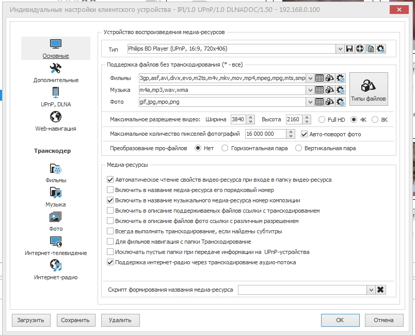Click the gear icon in the Фото row
Screen dimensions: 415x335
pyautogui.click(x=340, y=102)
